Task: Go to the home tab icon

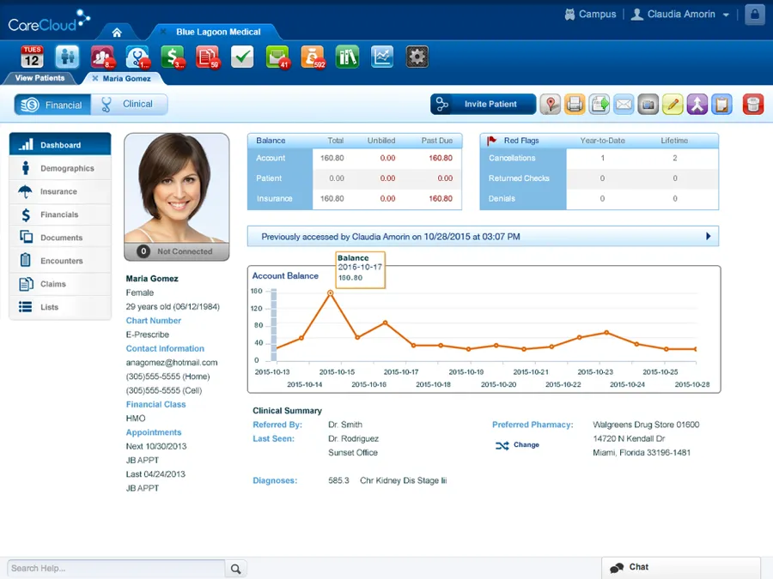Action: pyautogui.click(x=117, y=33)
